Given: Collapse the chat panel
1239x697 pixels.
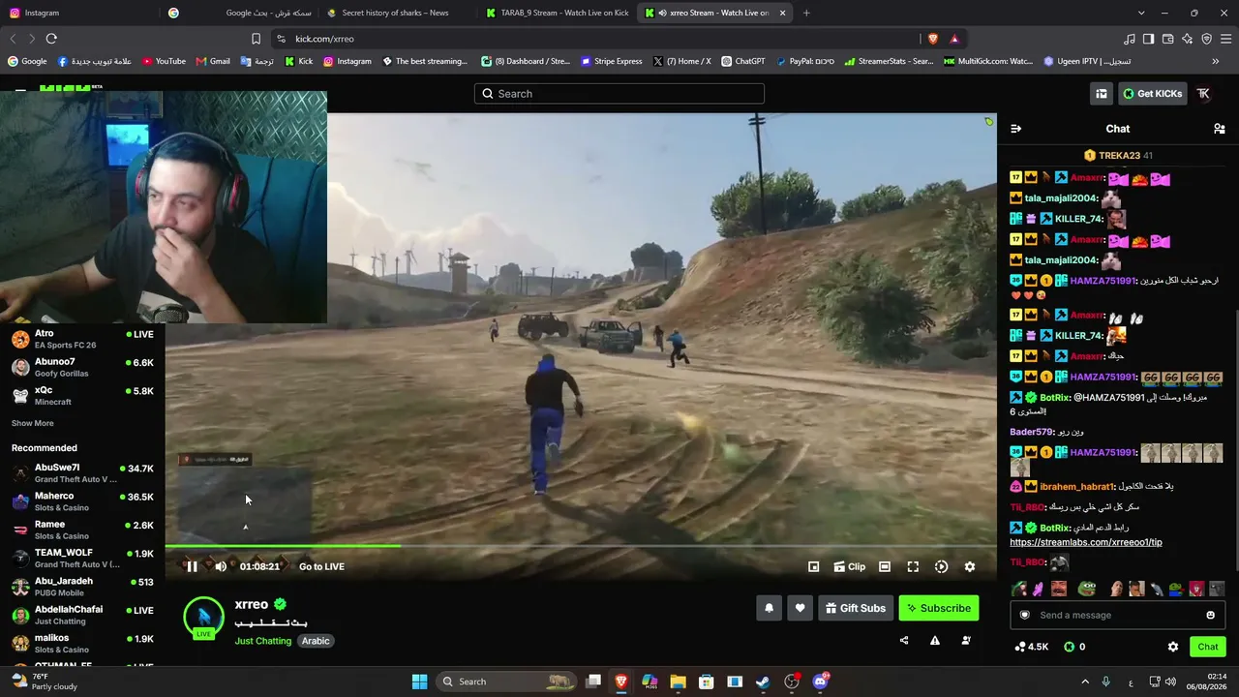Looking at the screenshot, I should 1015,129.
